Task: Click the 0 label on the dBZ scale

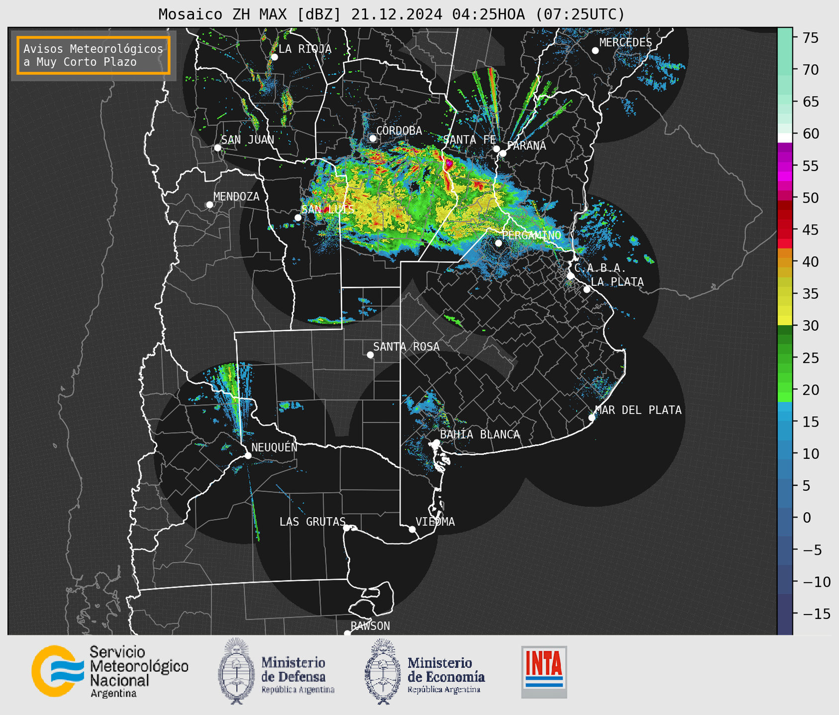Action: point(806,518)
